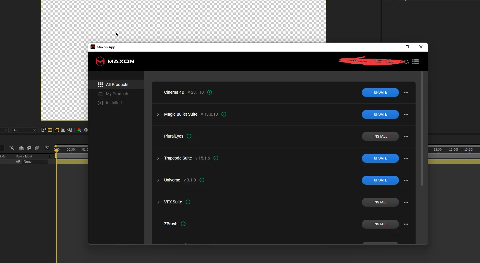
Task: Open show channel color menu
Action: pos(79,130)
